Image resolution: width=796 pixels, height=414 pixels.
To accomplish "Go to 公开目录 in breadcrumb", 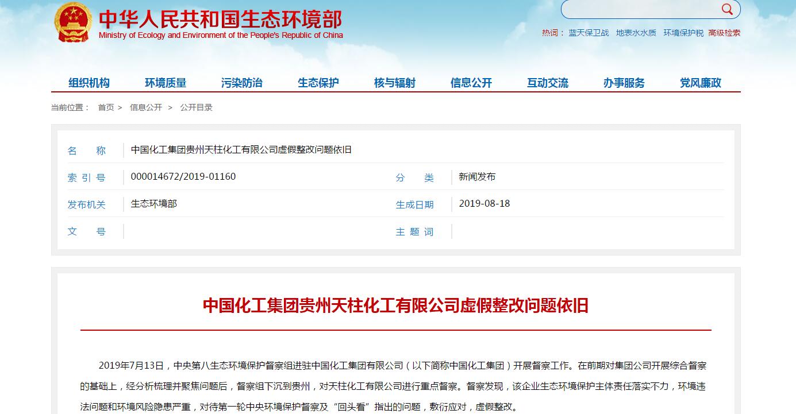I will [196, 107].
